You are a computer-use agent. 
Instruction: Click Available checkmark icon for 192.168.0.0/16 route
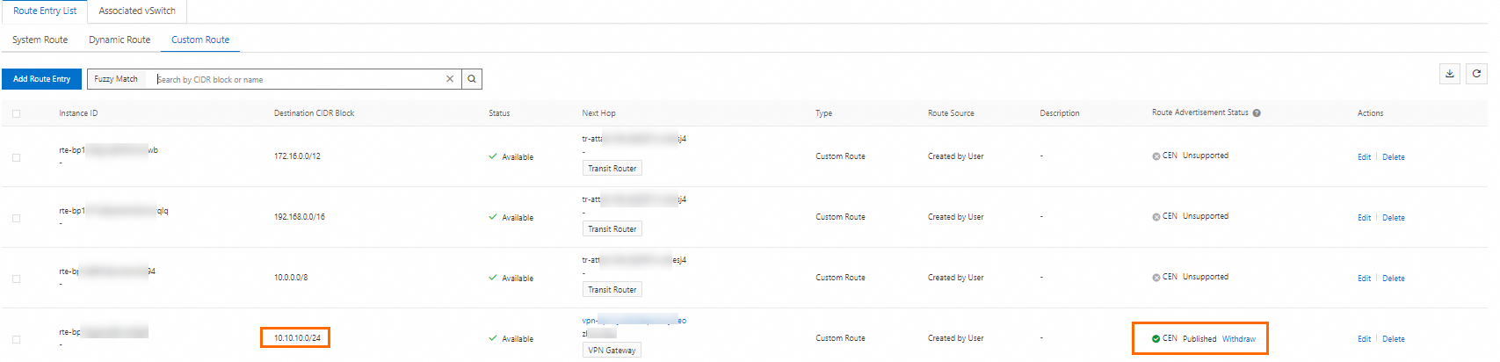tap(493, 217)
